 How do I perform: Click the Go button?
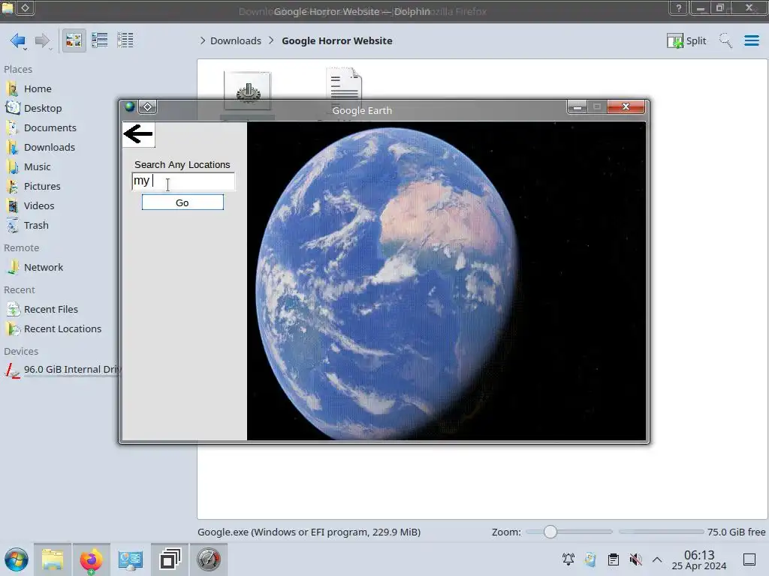[x=182, y=202]
